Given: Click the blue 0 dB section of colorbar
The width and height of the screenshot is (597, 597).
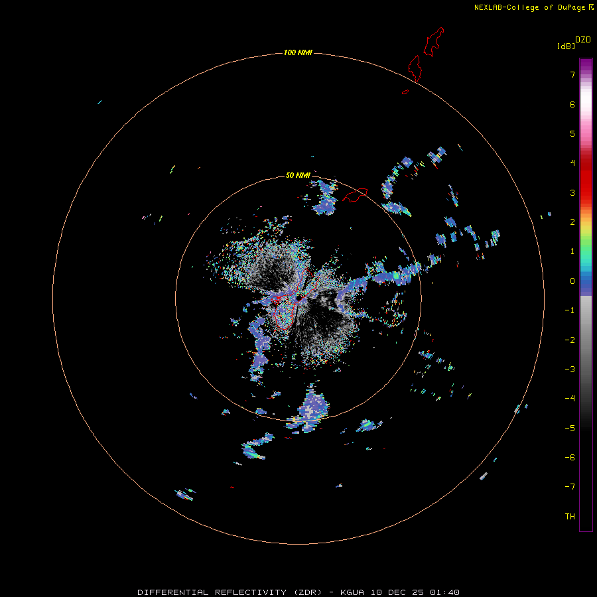Looking at the screenshot, I should [x=586, y=283].
